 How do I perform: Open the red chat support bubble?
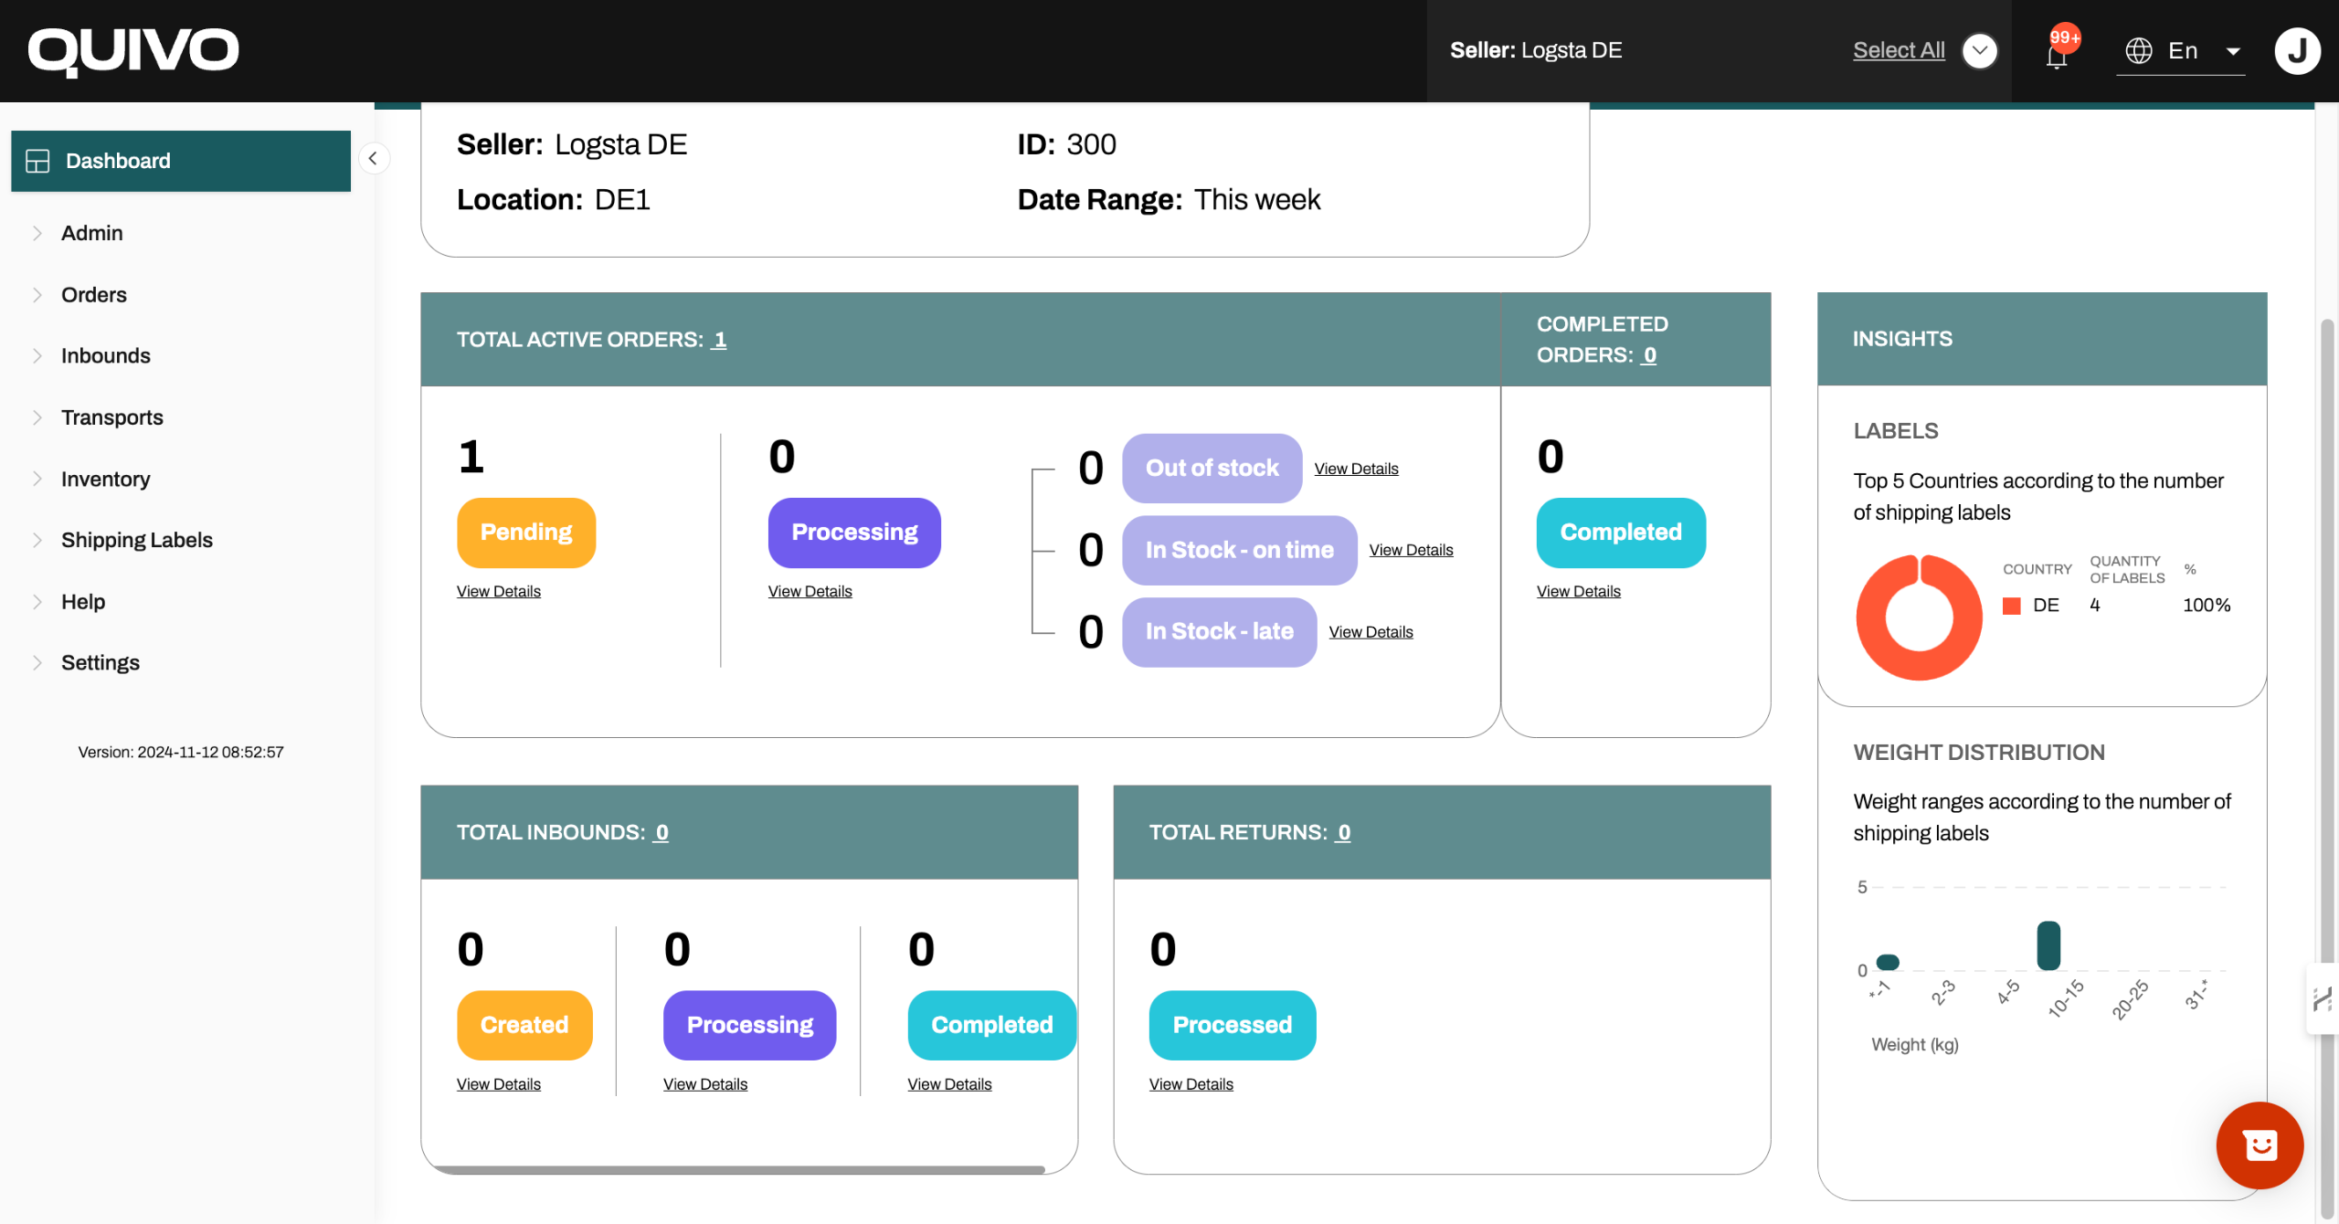pos(2260,1145)
